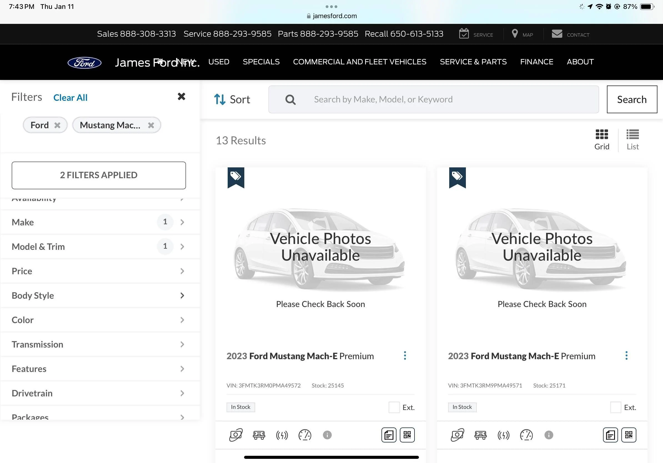Click the electric charge icon on stock 25145 card
The width and height of the screenshot is (663, 463).
pyautogui.click(x=282, y=435)
